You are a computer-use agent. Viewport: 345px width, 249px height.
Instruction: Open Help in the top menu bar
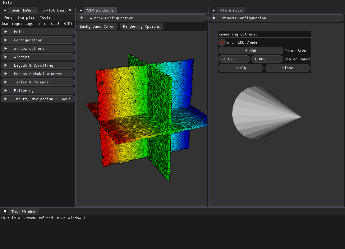point(7,2)
